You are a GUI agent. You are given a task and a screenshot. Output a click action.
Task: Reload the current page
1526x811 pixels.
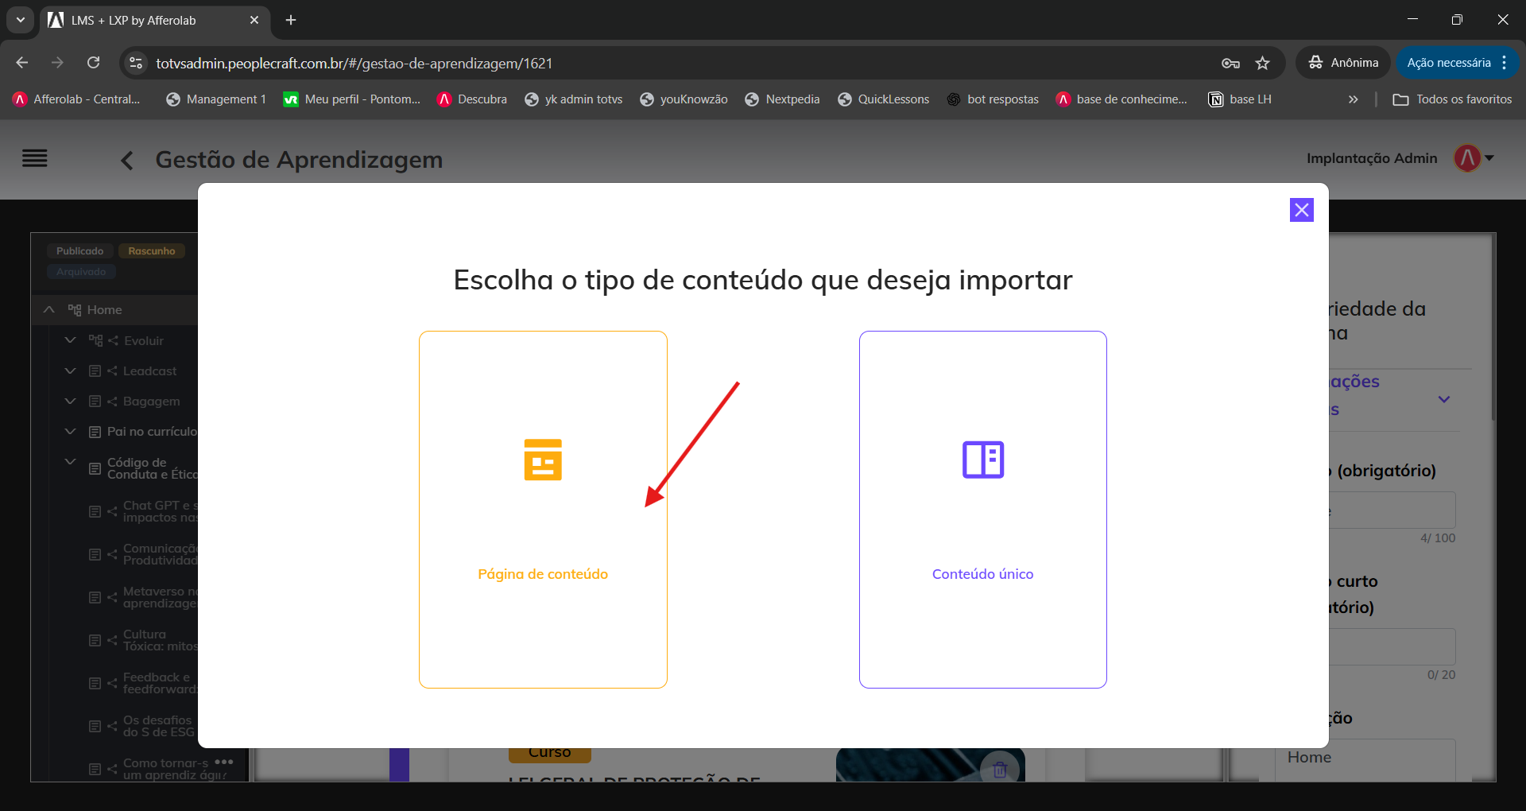point(93,63)
